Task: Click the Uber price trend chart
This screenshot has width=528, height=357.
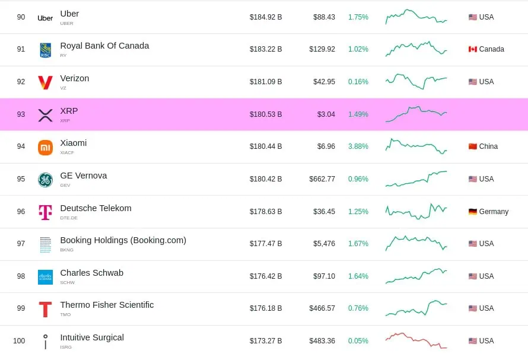Action: (x=416, y=17)
